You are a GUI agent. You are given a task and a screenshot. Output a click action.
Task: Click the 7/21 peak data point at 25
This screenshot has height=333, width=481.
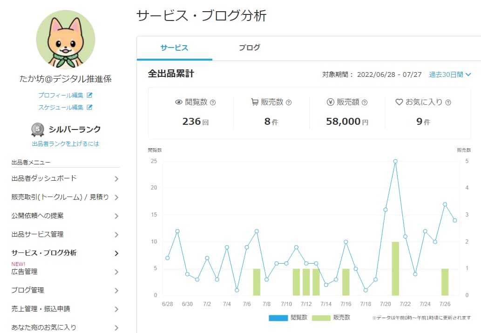click(x=395, y=161)
